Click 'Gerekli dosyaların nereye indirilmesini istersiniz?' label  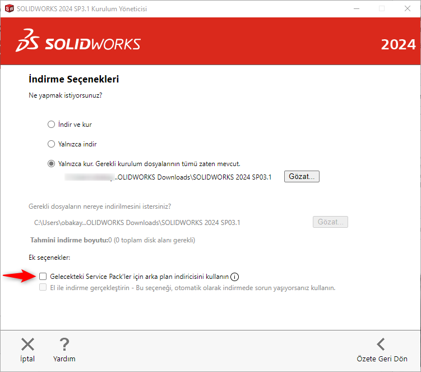click(100, 206)
